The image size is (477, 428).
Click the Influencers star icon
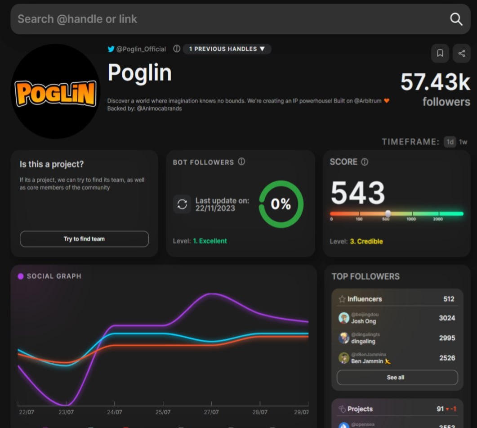click(342, 299)
